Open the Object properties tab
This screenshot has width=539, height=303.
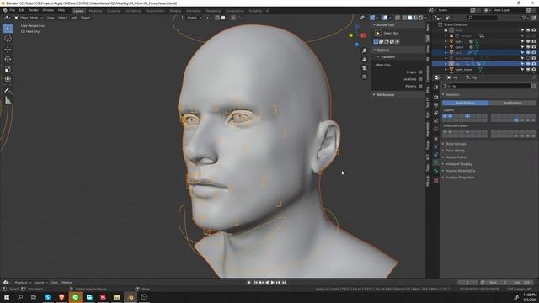(x=435, y=139)
